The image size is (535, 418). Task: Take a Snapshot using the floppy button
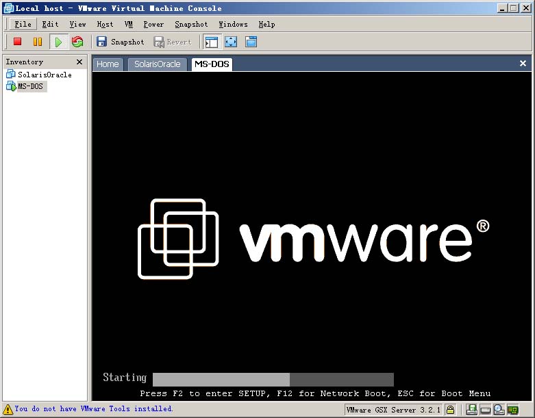(x=121, y=42)
